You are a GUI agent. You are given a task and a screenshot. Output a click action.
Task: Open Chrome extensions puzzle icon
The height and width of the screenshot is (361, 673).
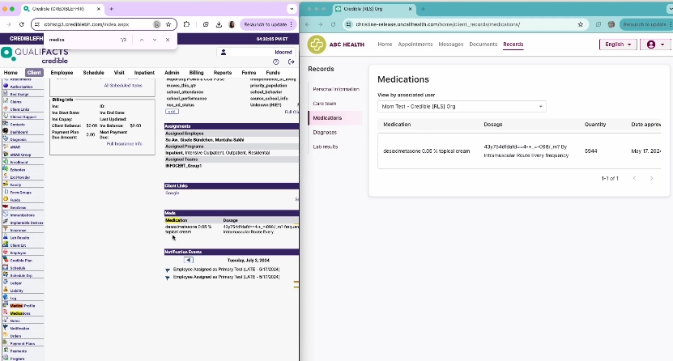[x=187, y=24]
